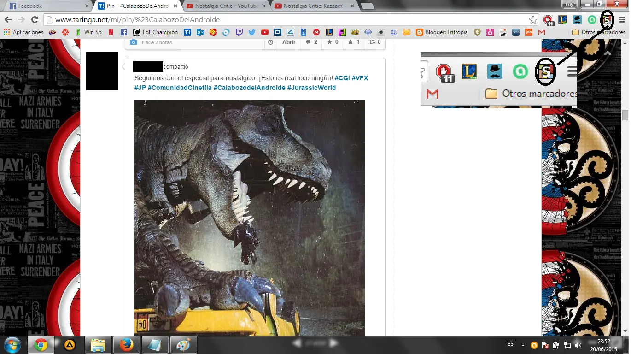Follow the #JP hashtag link
631x354 pixels.
tap(140, 88)
